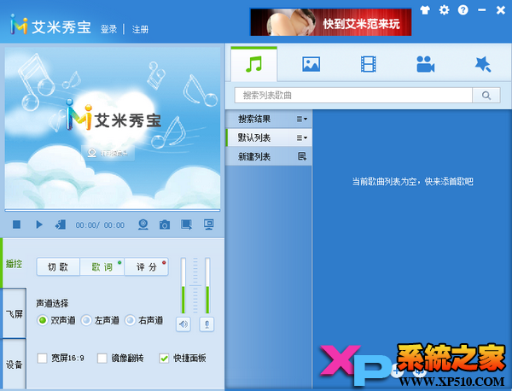Open the star effects tab
This screenshot has height=391, width=512.
(483, 64)
